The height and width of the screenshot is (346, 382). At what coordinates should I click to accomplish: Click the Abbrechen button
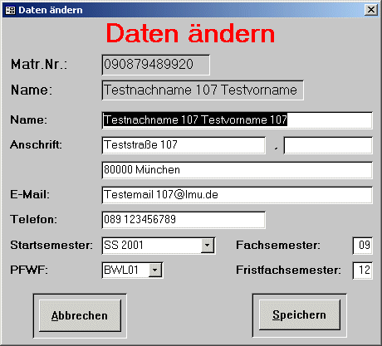click(80, 315)
